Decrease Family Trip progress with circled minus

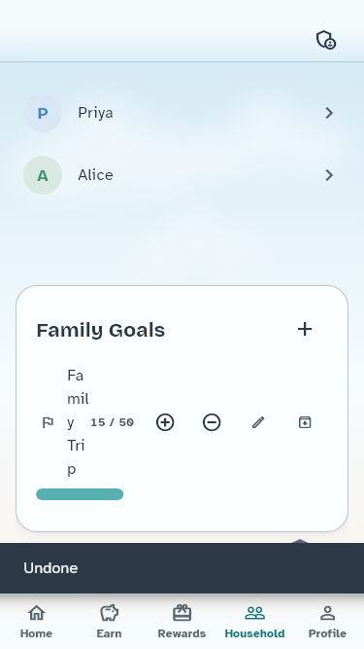(212, 422)
